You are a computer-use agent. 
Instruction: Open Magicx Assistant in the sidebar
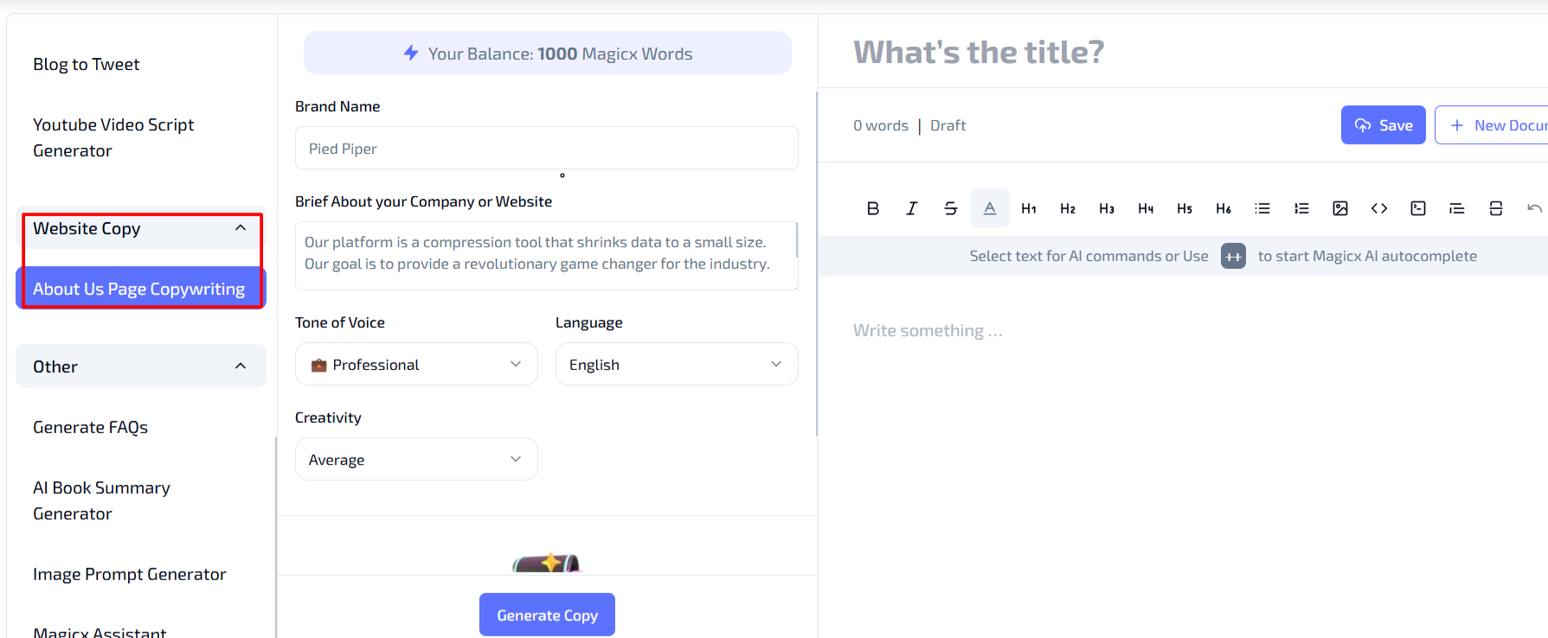[x=100, y=631]
